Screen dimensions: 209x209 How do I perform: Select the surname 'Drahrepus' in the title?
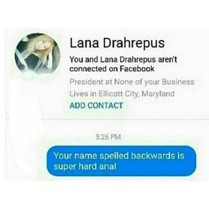pyautogui.click(x=134, y=43)
